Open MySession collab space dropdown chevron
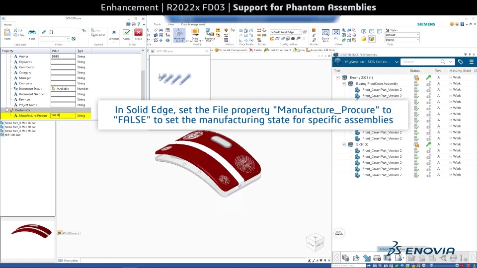This screenshot has width=477, height=268. [x=397, y=62]
